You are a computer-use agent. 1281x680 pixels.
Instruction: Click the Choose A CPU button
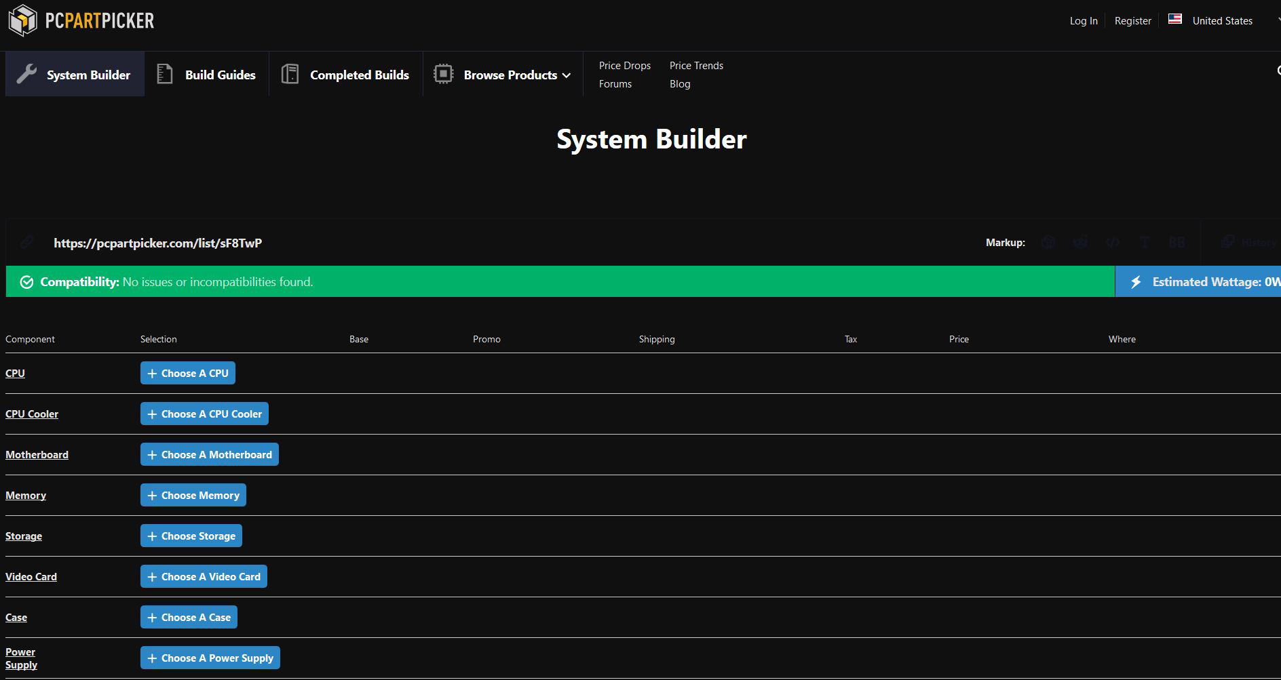click(188, 373)
